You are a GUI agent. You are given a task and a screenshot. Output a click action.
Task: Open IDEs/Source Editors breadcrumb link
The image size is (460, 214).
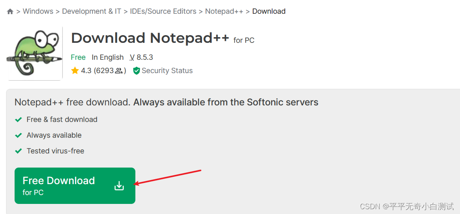tap(163, 11)
